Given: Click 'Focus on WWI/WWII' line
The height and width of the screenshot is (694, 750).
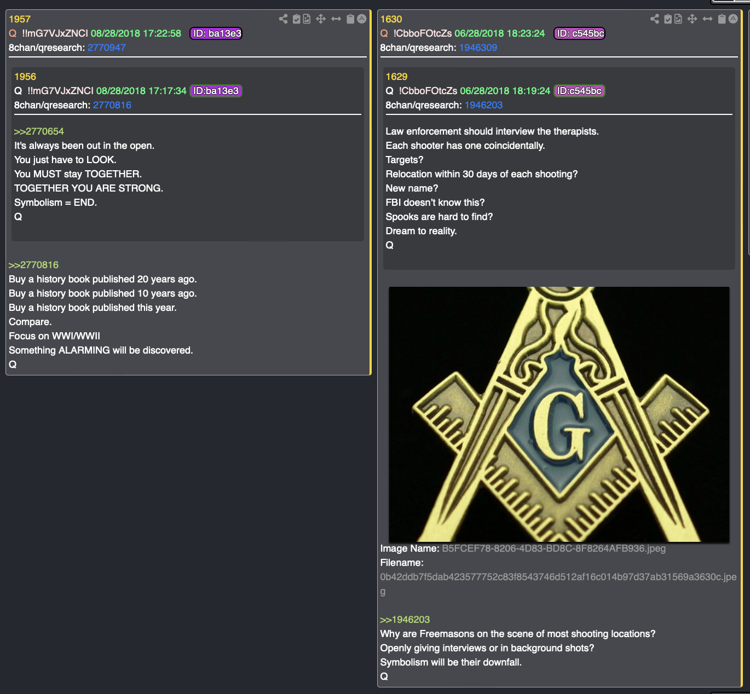Looking at the screenshot, I should tap(54, 336).
